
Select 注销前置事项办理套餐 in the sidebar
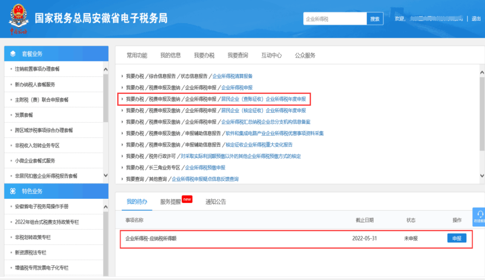point(37,69)
